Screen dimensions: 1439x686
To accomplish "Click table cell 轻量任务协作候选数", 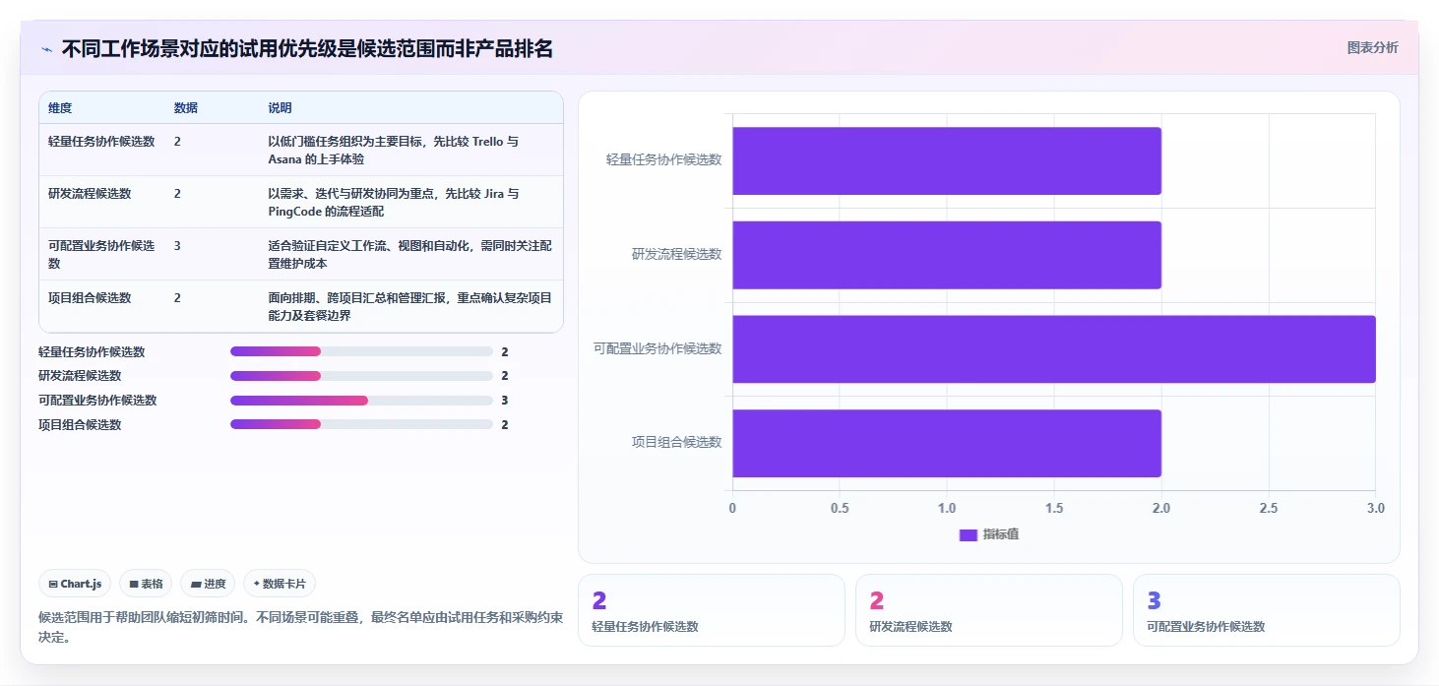I will 101,142.
